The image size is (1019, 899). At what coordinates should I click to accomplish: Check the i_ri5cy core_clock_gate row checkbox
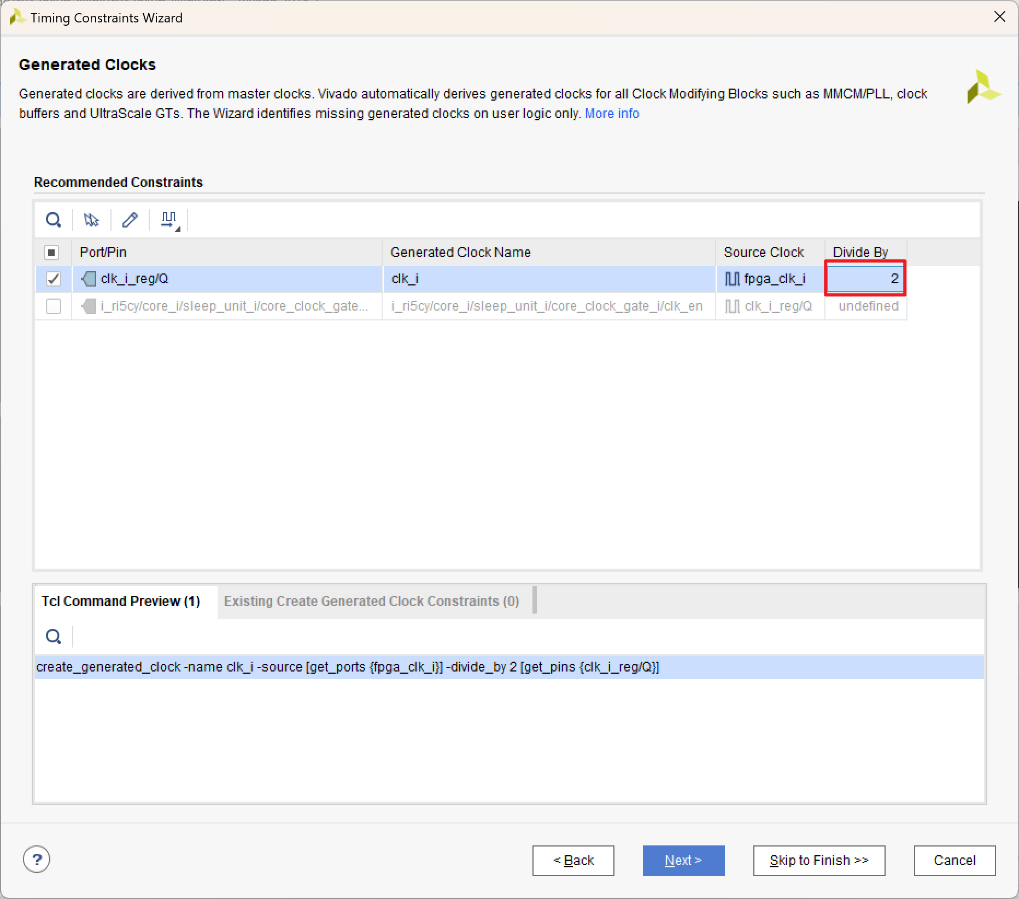click(54, 306)
